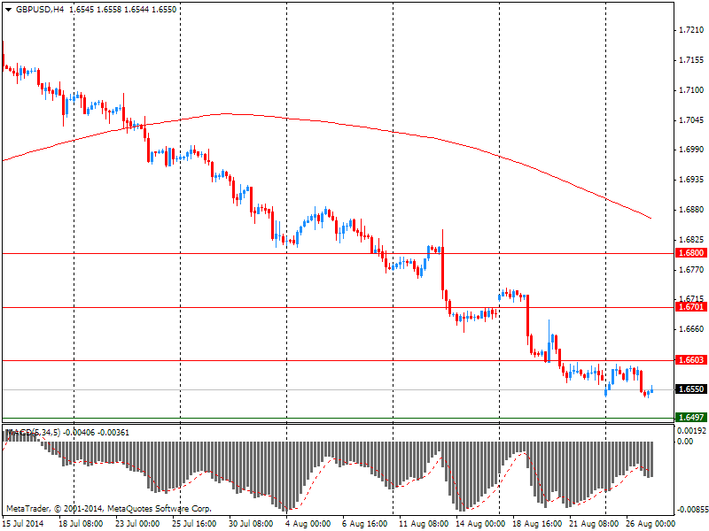Image resolution: width=709 pixels, height=531 pixels.
Task: Click the 1.6660 price axis value
Action: coord(692,329)
